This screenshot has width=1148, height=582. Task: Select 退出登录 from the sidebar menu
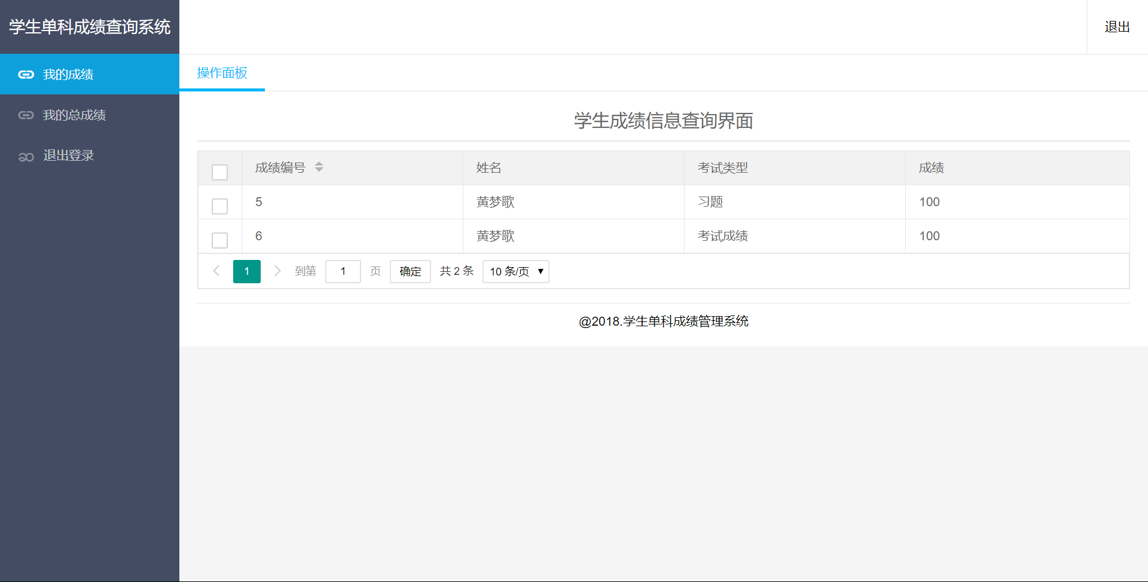pyautogui.click(x=68, y=155)
